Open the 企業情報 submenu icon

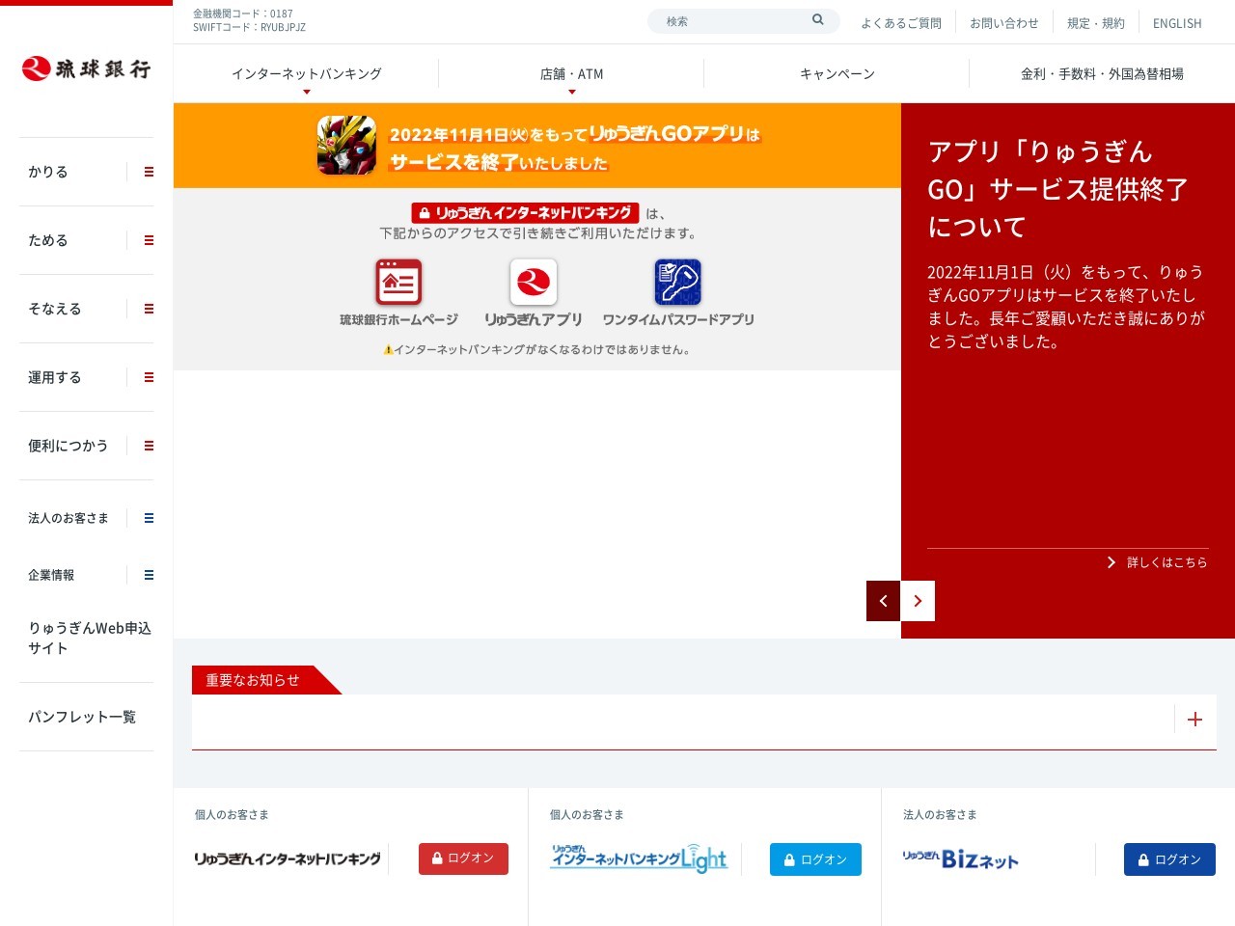149,575
